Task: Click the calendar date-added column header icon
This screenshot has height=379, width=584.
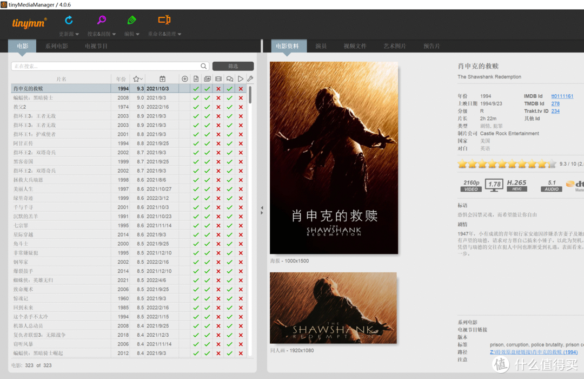Action: click(x=162, y=79)
